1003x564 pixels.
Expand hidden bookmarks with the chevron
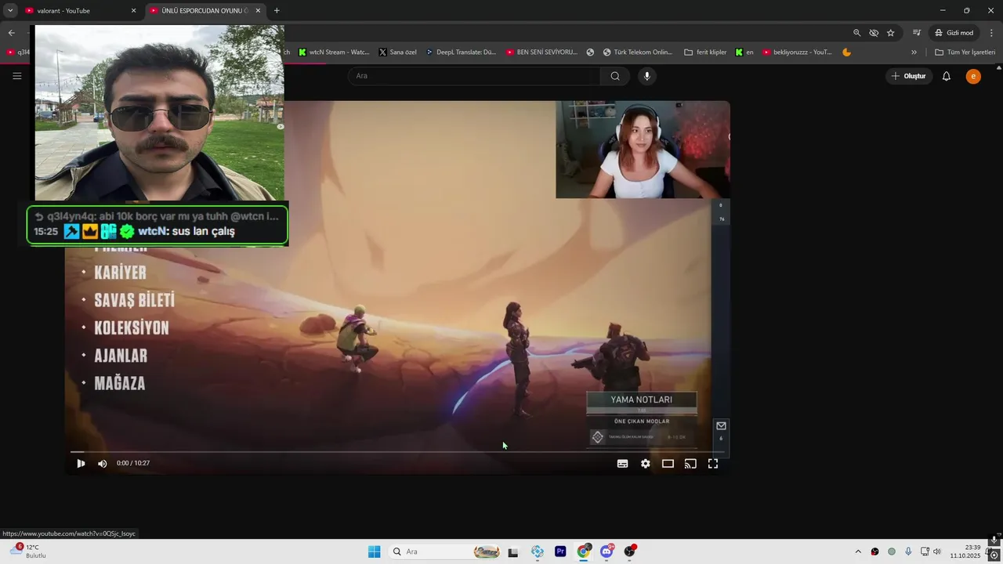coord(914,52)
